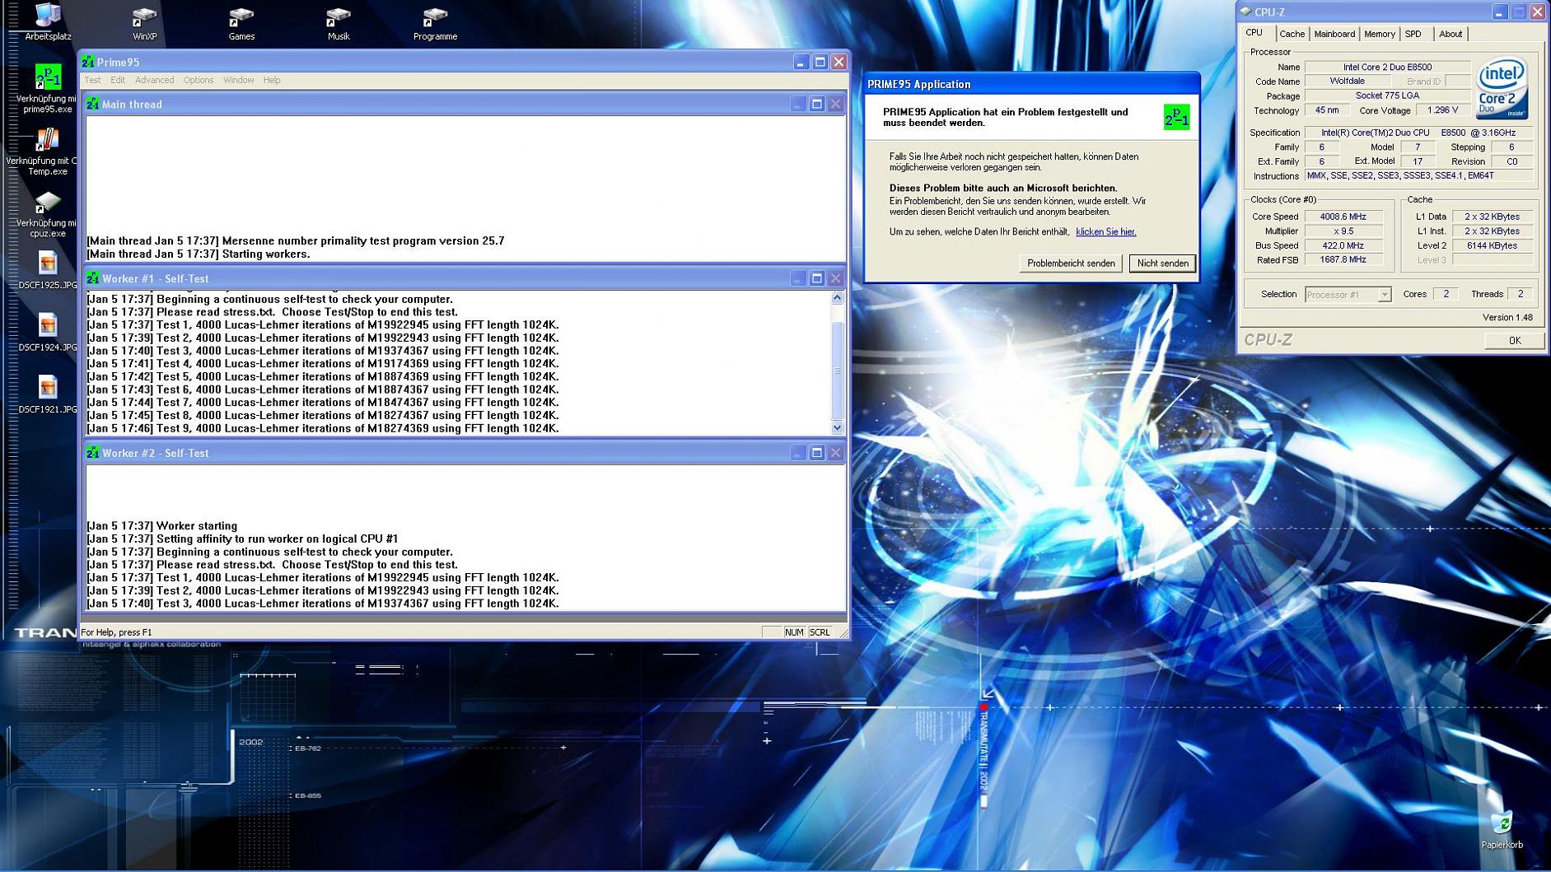
Task: Click the Technology value 45 nm
Action: (1326, 110)
